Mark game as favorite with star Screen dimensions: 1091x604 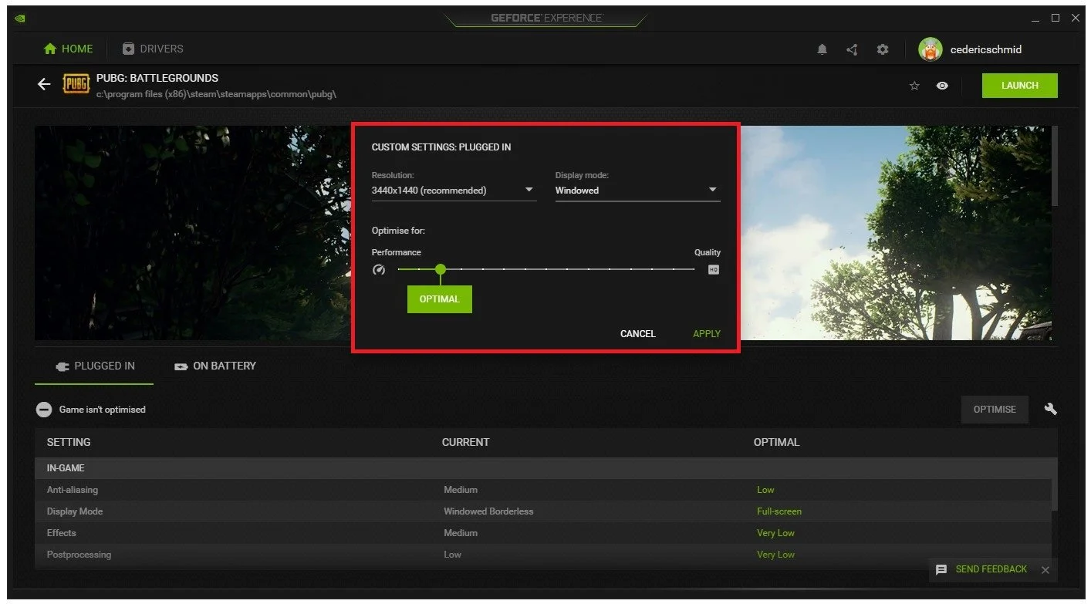pyautogui.click(x=915, y=86)
